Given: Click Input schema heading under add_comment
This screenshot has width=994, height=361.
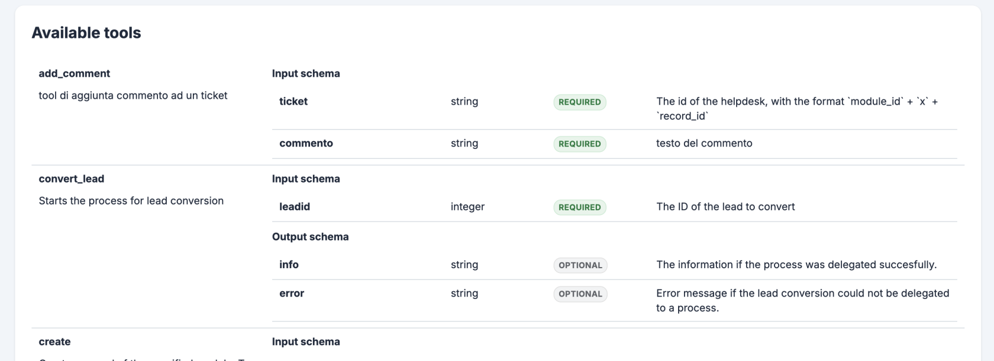Looking at the screenshot, I should tap(306, 73).
